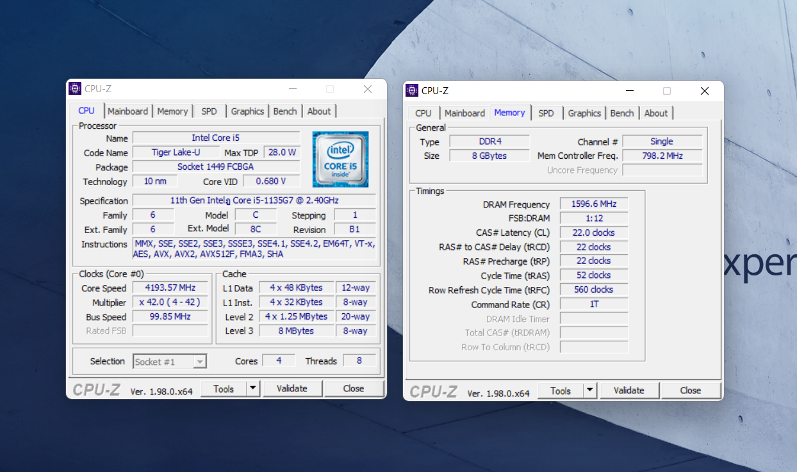The image size is (797, 472).
Task: Click the Close button in right CPU-Z window footer
Action: [x=691, y=391]
